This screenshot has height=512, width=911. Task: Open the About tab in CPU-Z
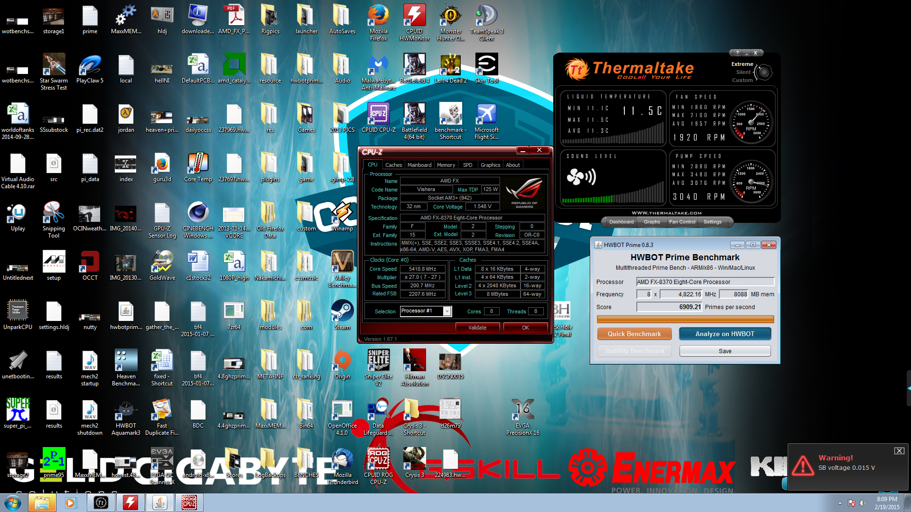512,165
